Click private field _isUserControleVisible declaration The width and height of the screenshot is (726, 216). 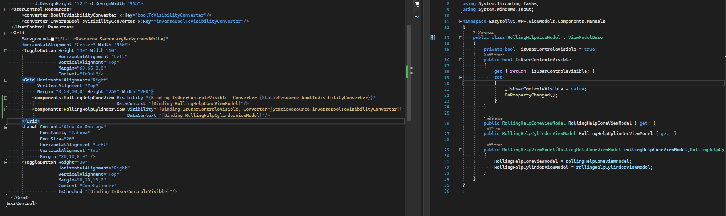pos(541,49)
